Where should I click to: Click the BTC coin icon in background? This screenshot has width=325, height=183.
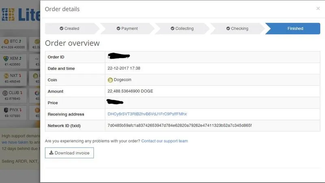tap(6, 41)
